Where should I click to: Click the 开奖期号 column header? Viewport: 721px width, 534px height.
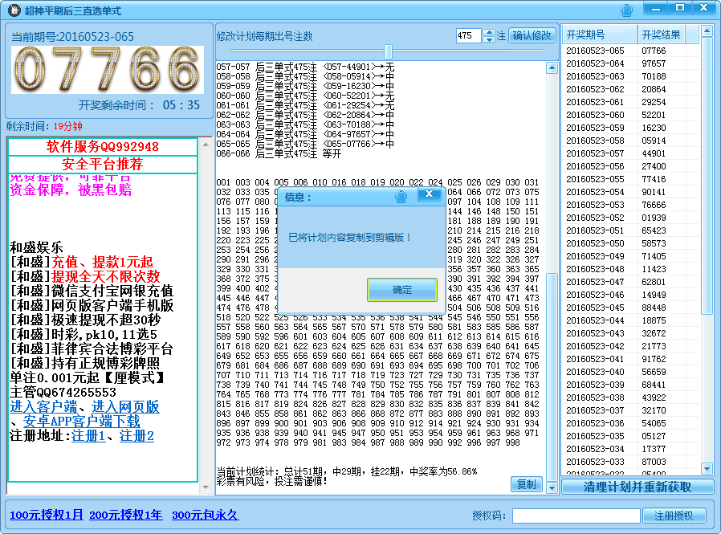click(598, 35)
